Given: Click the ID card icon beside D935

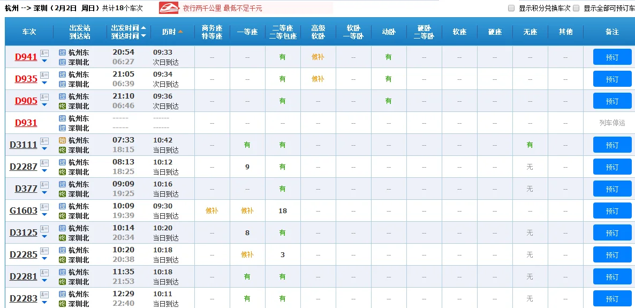Looking at the screenshot, I should [44, 75].
